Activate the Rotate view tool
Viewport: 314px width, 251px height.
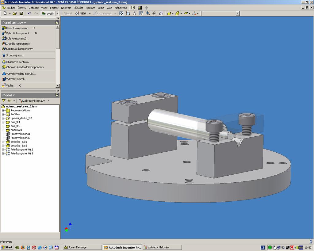coord(155,13)
